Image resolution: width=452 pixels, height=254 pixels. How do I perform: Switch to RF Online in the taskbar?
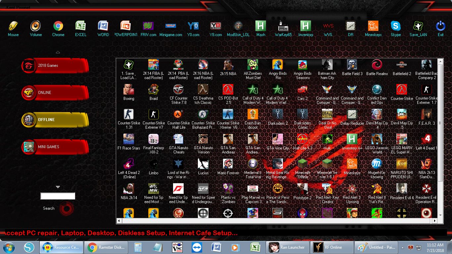click(x=332, y=247)
